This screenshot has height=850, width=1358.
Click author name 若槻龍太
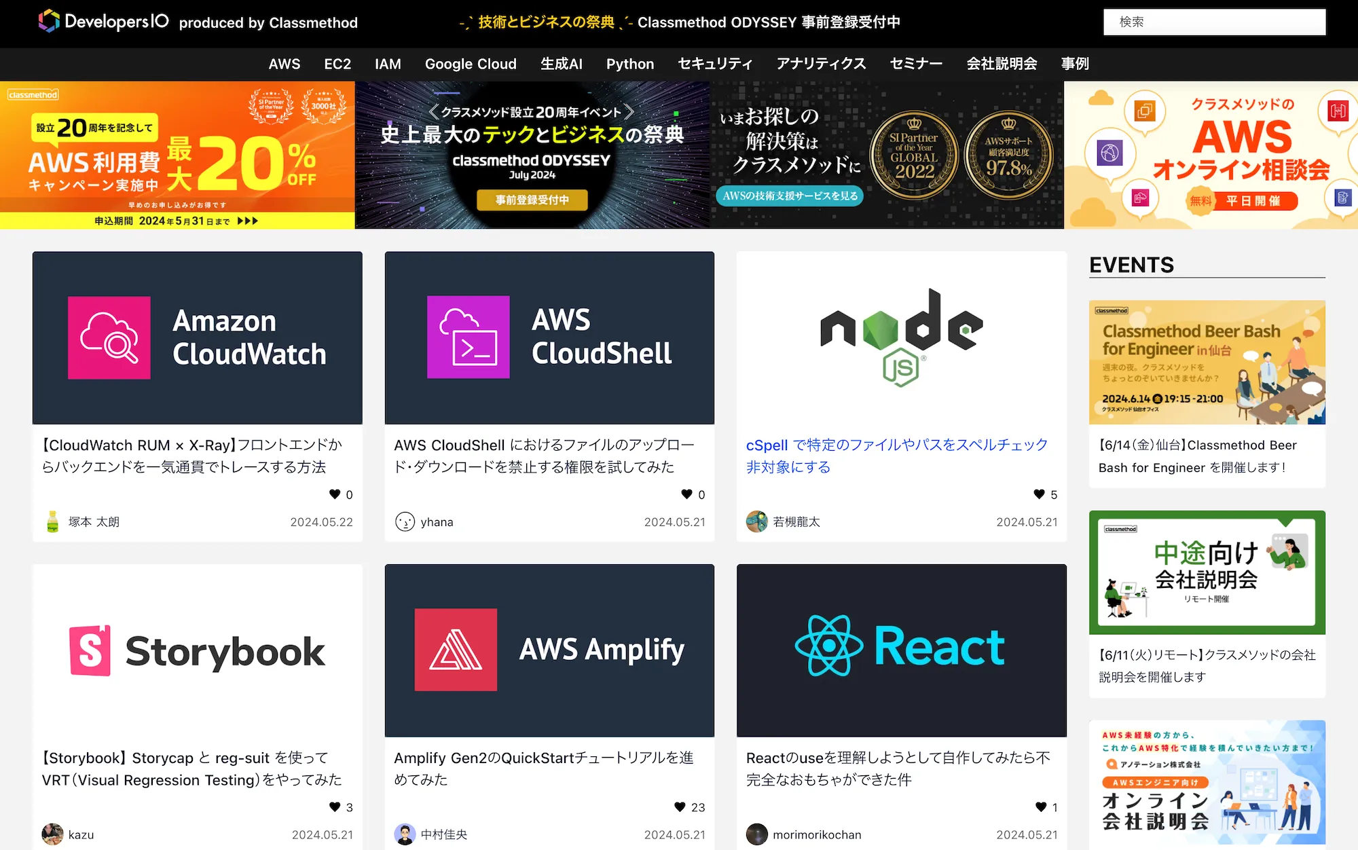click(796, 522)
